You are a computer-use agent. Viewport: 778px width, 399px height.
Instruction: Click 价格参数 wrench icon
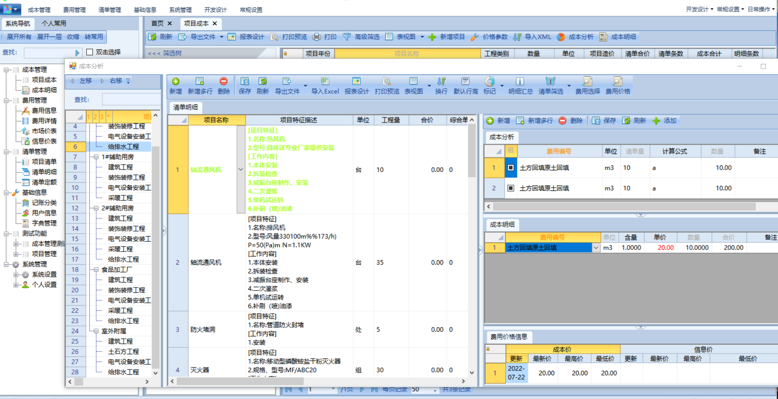[x=475, y=37]
